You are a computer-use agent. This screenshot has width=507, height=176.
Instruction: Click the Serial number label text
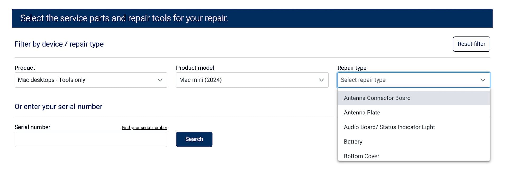32,127
